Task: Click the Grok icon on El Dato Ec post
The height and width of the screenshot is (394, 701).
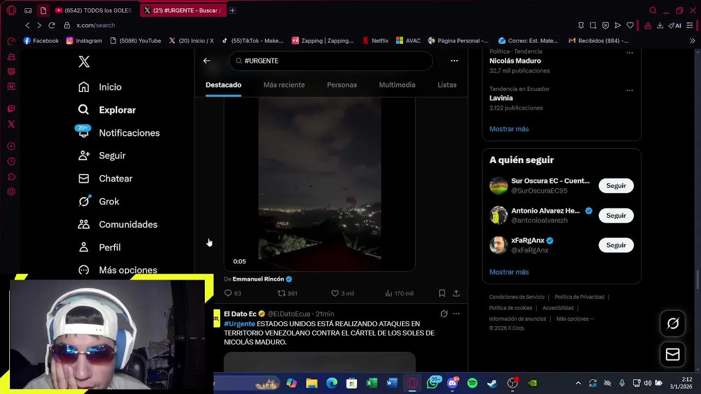Action: pos(444,314)
